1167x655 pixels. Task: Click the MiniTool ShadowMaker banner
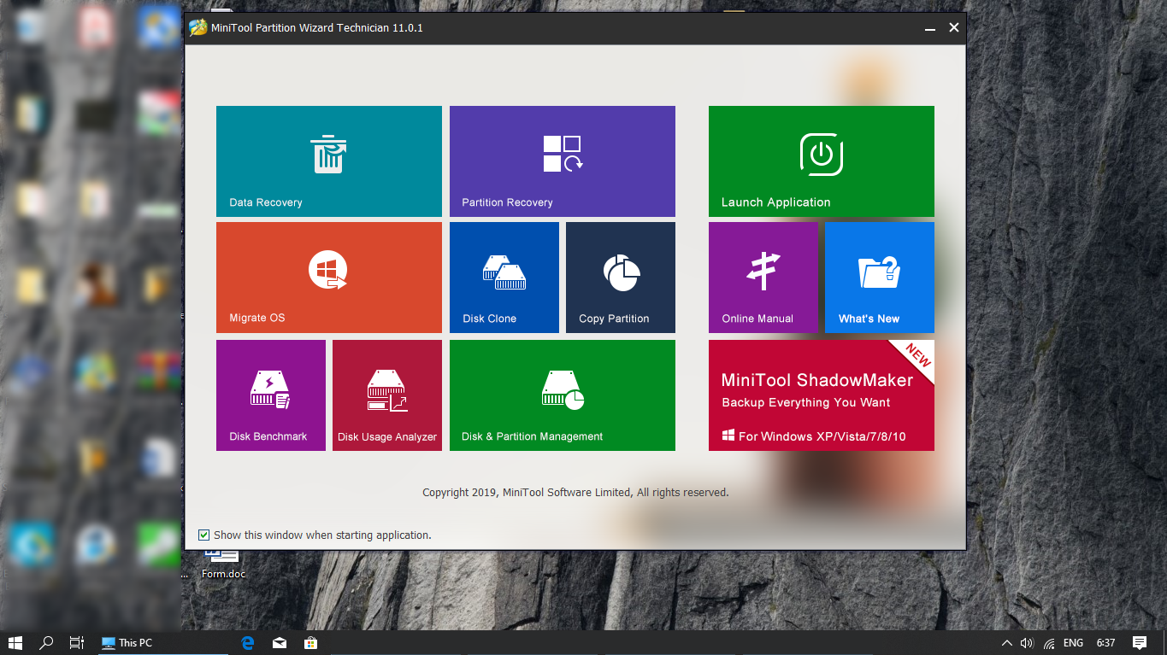(x=822, y=395)
